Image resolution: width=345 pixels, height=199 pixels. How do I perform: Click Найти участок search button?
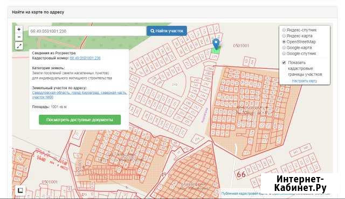pyautogui.click(x=167, y=31)
